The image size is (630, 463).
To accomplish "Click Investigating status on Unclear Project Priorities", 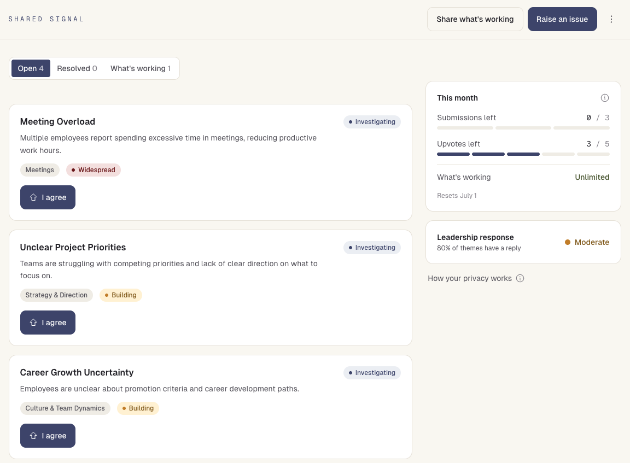I will click(x=372, y=248).
